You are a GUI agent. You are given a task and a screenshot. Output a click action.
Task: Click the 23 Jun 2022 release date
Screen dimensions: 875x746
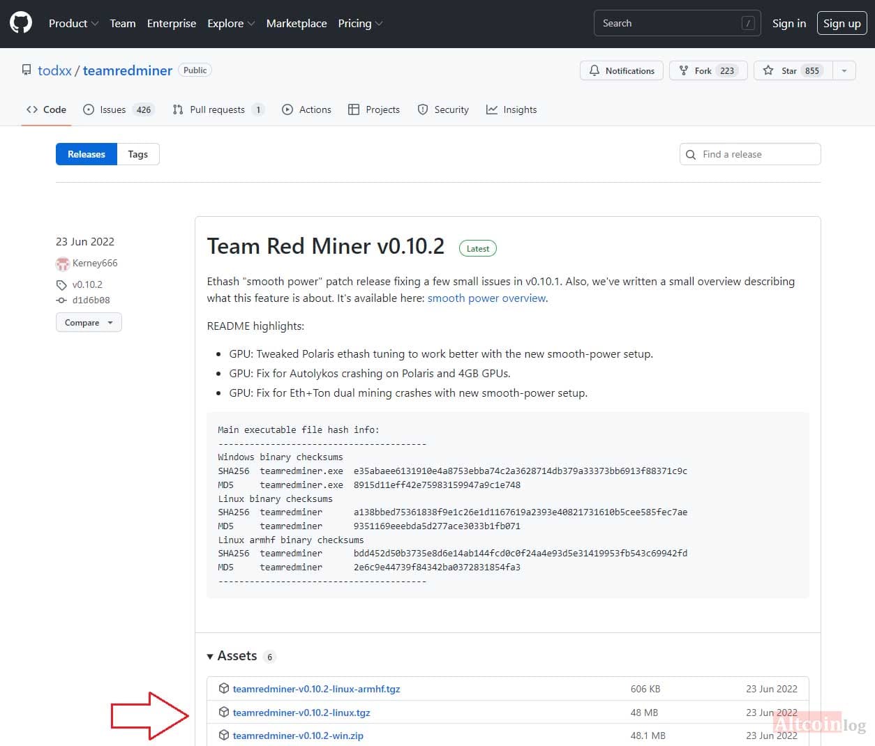(x=85, y=241)
